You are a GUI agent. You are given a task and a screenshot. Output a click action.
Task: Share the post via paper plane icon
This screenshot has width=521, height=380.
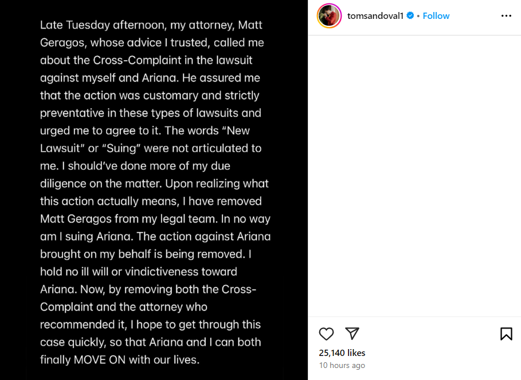(352, 333)
